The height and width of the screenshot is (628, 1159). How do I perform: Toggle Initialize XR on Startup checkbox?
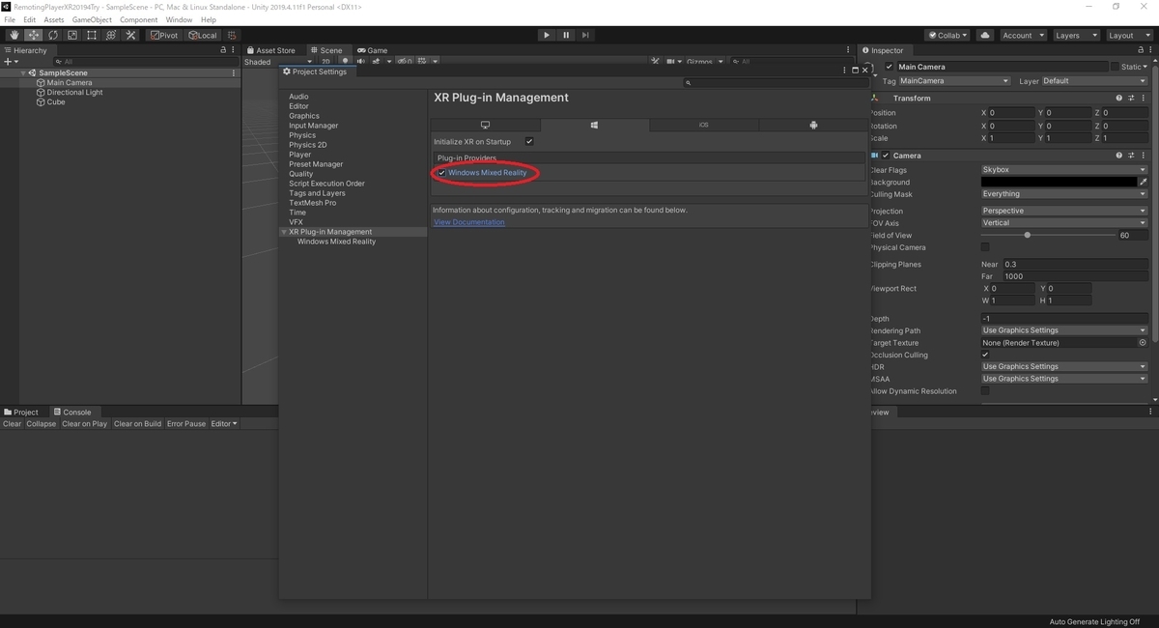click(529, 142)
